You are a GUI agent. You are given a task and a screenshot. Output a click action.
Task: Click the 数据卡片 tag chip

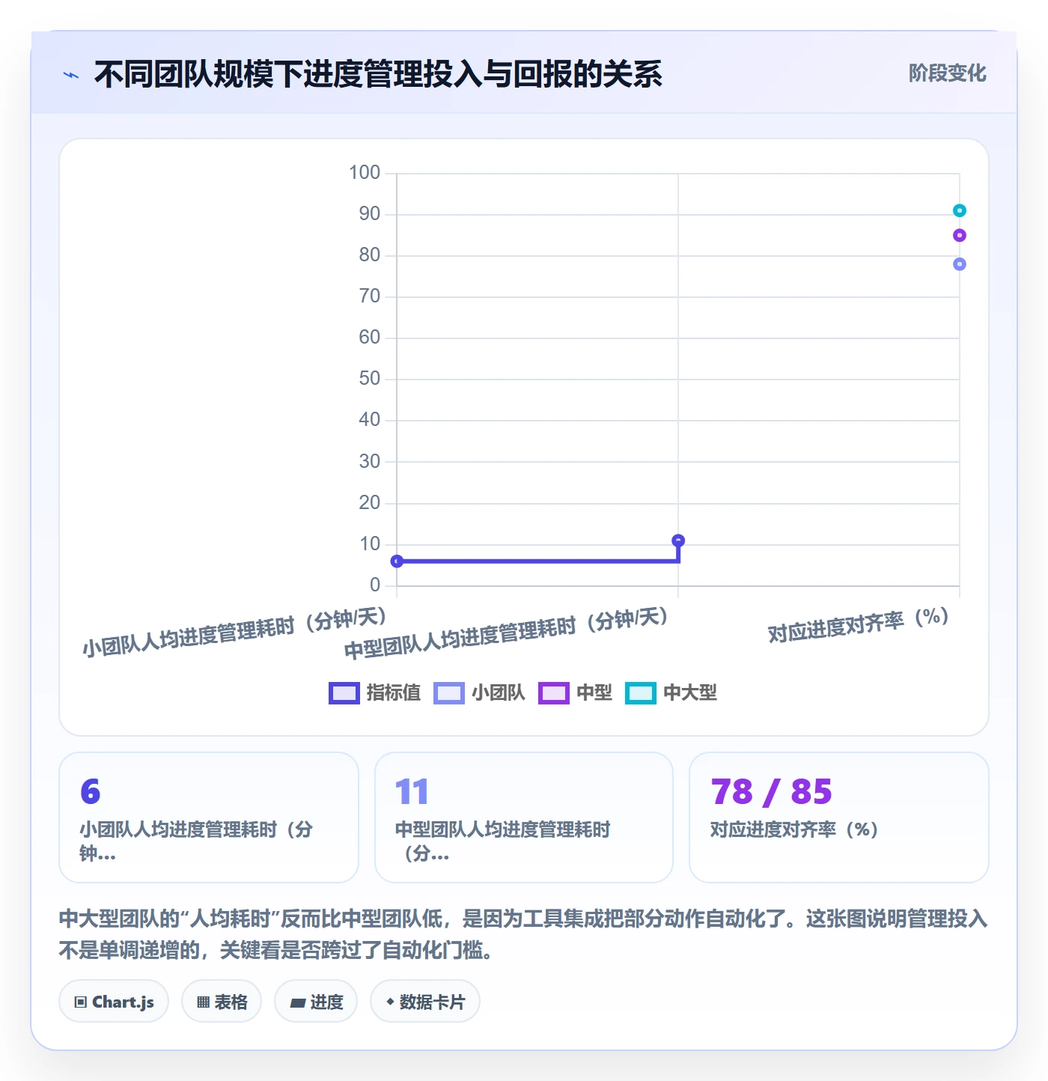[425, 1002]
